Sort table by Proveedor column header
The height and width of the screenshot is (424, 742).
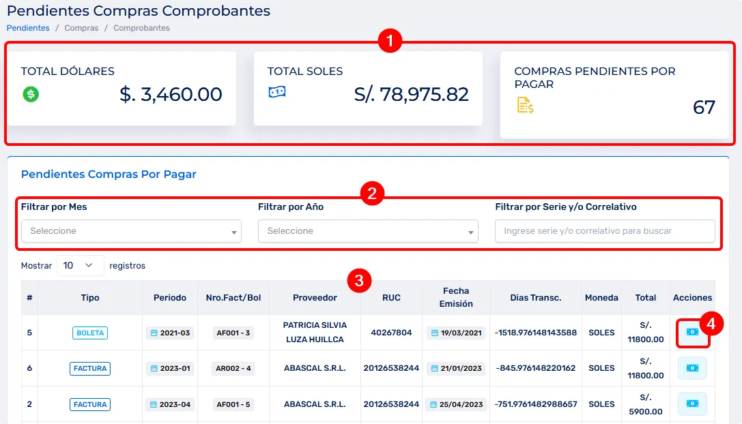tap(315, 297)
